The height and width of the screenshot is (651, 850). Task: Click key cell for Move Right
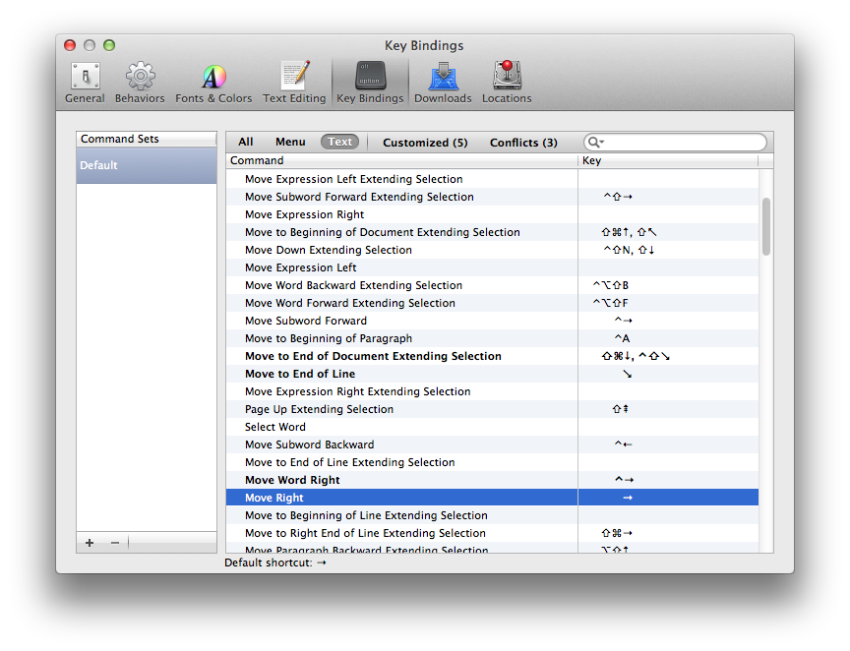668,498
